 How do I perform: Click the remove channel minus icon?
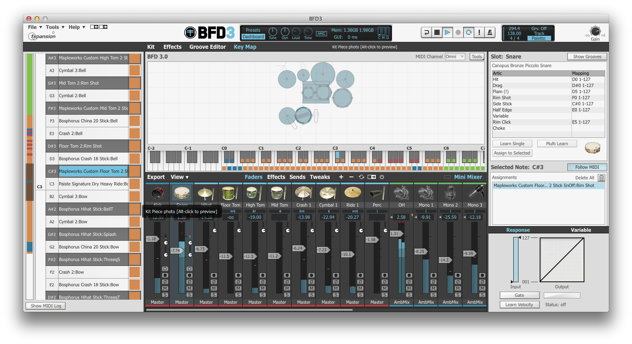click(x=351, y=177)
